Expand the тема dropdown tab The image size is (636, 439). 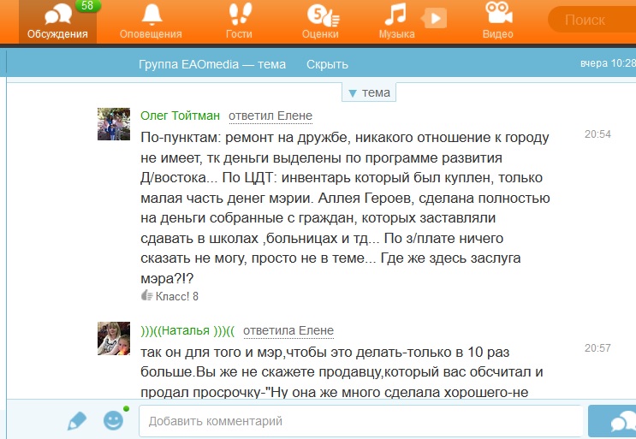click(x=369, y=92)
